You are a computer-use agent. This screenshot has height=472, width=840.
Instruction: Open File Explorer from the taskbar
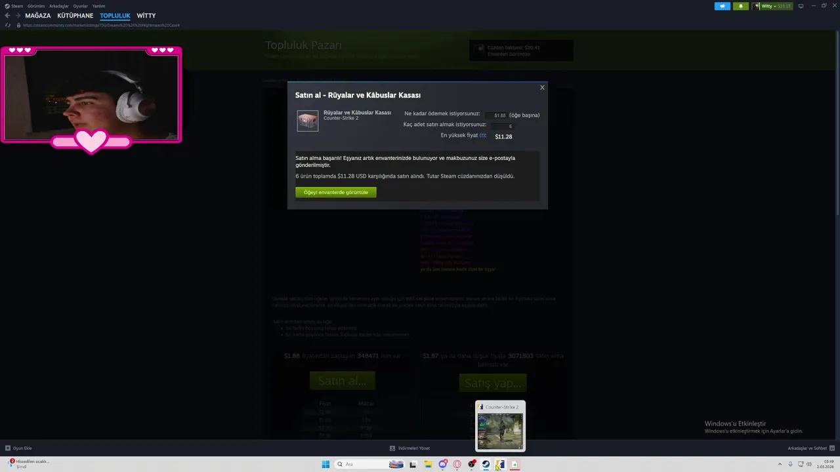(427, 464)
